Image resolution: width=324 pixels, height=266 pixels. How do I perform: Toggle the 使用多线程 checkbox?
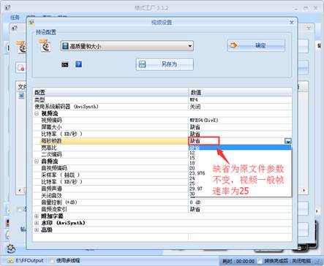tap(52, 260)
